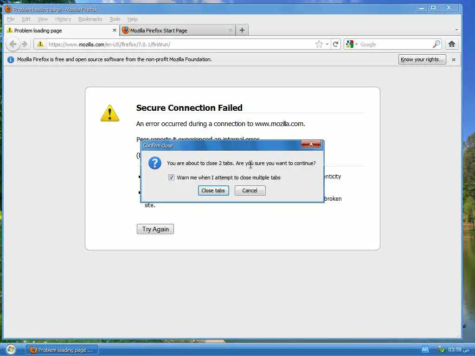Click the system tray security status icon
475x356 pixels.
(x=441, y=350)
